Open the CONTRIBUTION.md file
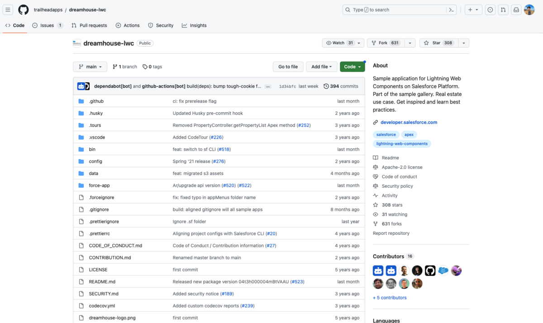The height and width of the screenshot is (323, 543). click(x=110, y=257)
